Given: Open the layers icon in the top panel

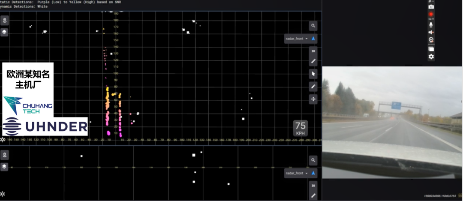Looking at the screenshot, I should (x=4, y=32).
